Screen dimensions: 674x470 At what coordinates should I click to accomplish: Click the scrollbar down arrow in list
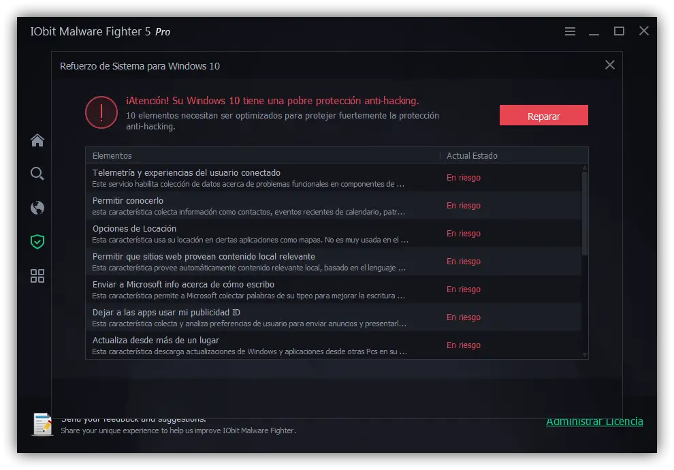[585, 355]
